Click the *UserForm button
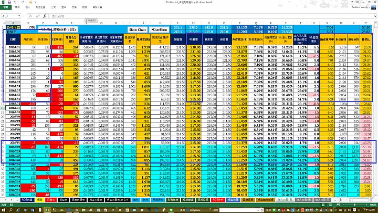Screen dimensions: 378x213 159,29
